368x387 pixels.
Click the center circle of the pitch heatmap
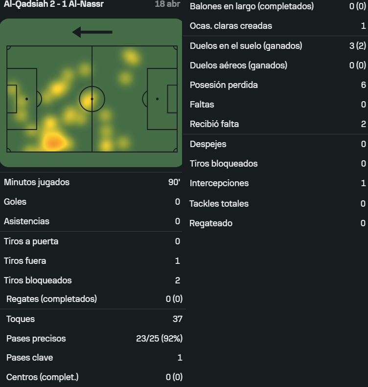[92, 99]
